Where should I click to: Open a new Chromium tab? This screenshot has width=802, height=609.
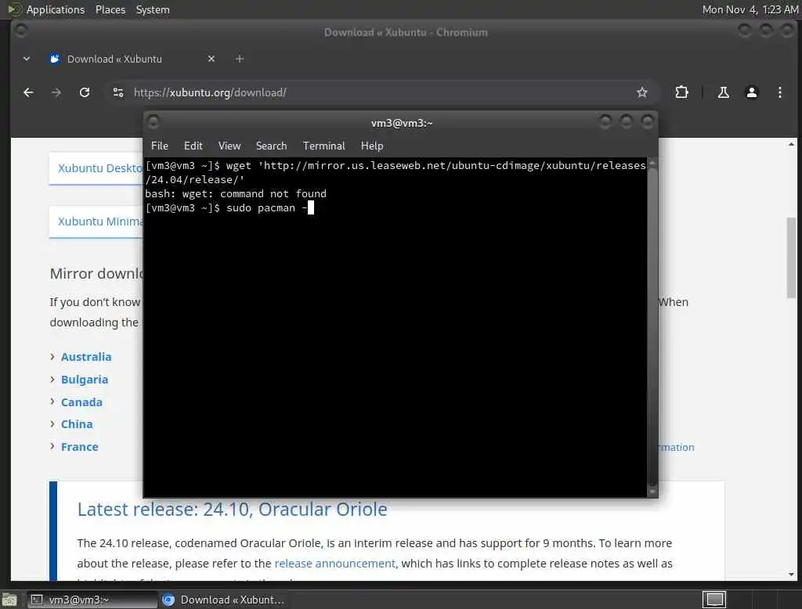pos(240,59)
